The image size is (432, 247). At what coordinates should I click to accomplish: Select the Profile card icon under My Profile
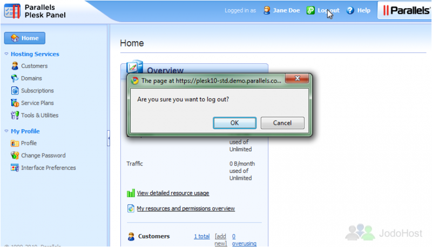[15, 143]
